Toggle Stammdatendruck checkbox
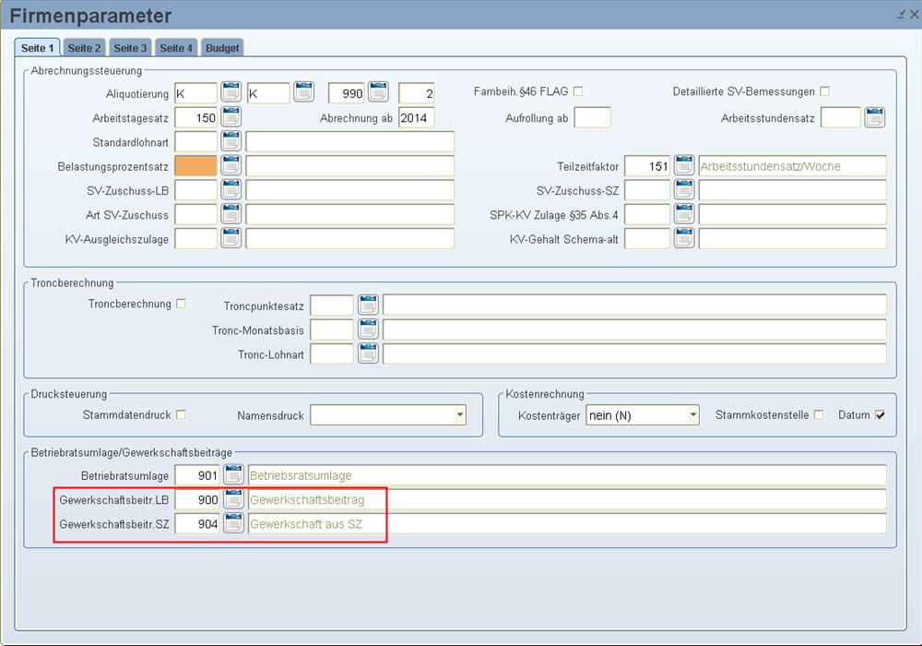922x646 pixels. 181,414
